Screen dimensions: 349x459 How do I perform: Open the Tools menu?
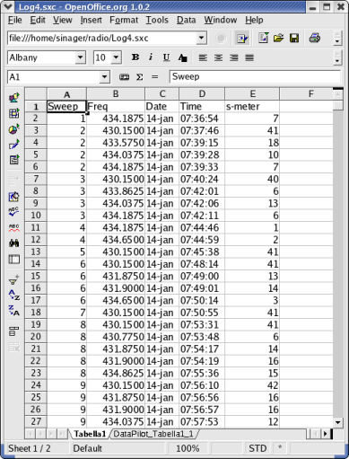click(157, 20)
